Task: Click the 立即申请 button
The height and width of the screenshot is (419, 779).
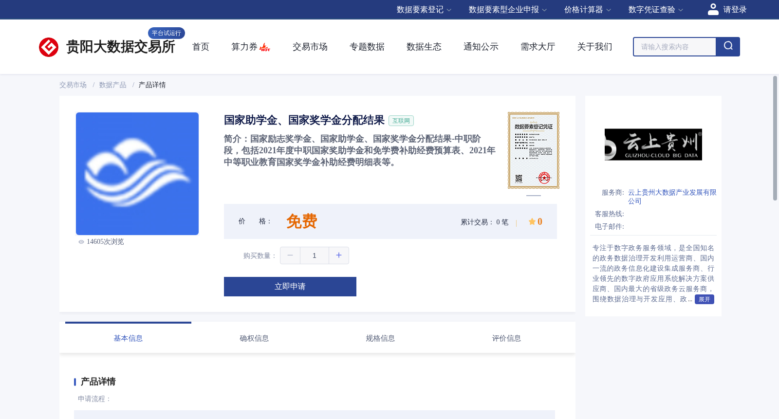Action: tap(290, 287)
